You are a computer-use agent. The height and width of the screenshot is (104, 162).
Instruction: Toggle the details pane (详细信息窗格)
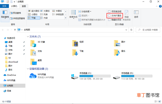17,19
